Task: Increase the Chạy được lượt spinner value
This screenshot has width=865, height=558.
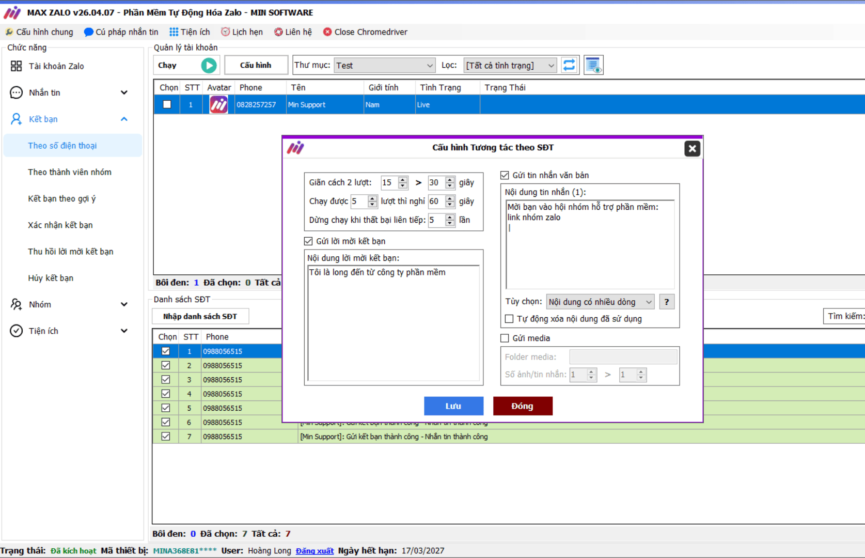Action: 372,198
